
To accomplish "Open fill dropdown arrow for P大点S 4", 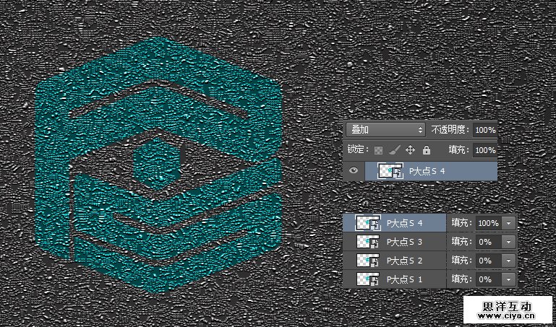I will coord(508,223).
